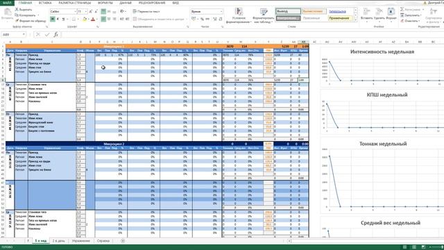Open the font size 11 dropdown
This screenshot has width=444, height=250.
[x=83, y=12]
